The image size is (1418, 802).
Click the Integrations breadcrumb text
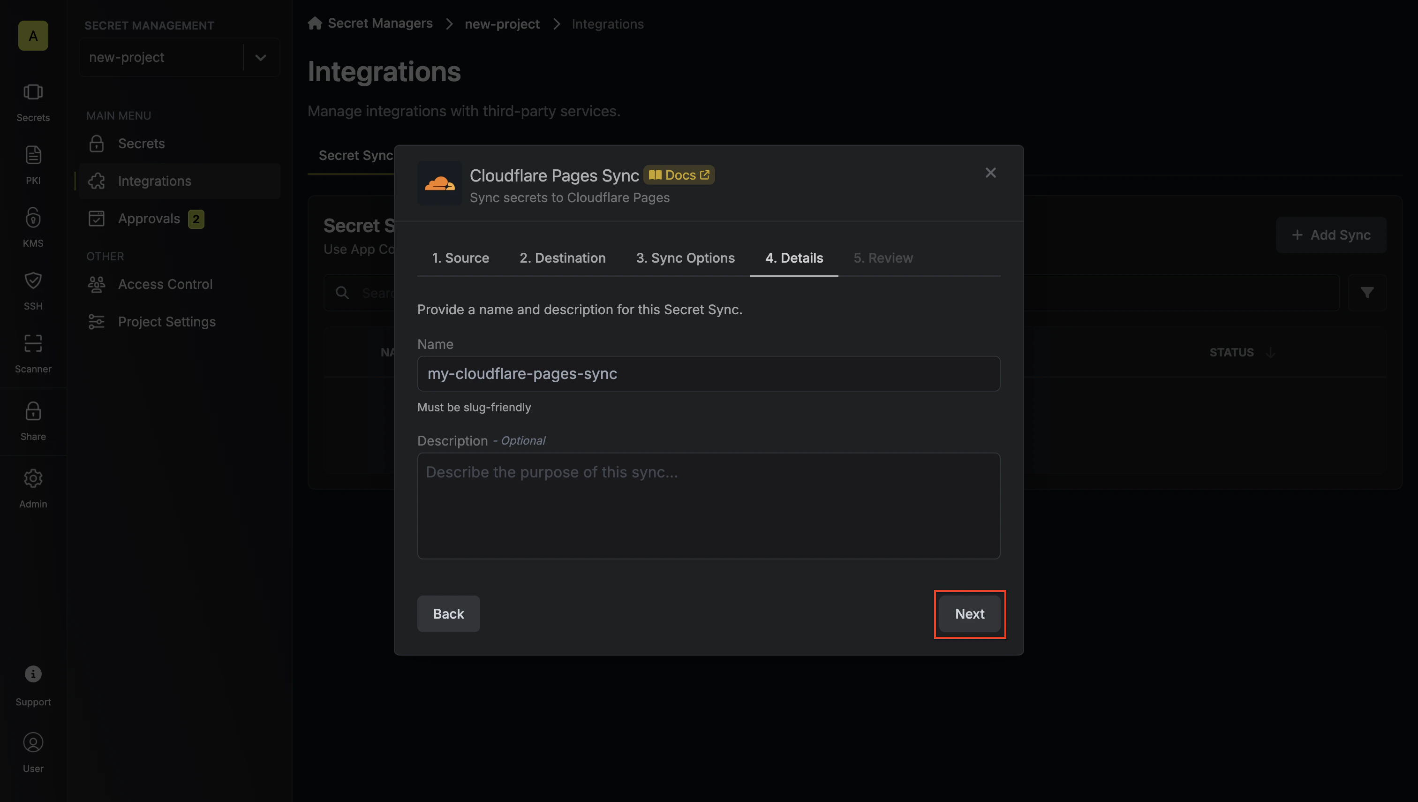(607, 24)
